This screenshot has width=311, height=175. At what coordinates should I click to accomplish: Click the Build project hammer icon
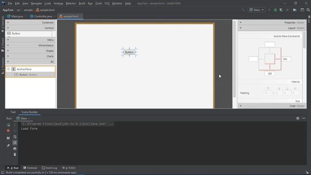tap(243, 10)
